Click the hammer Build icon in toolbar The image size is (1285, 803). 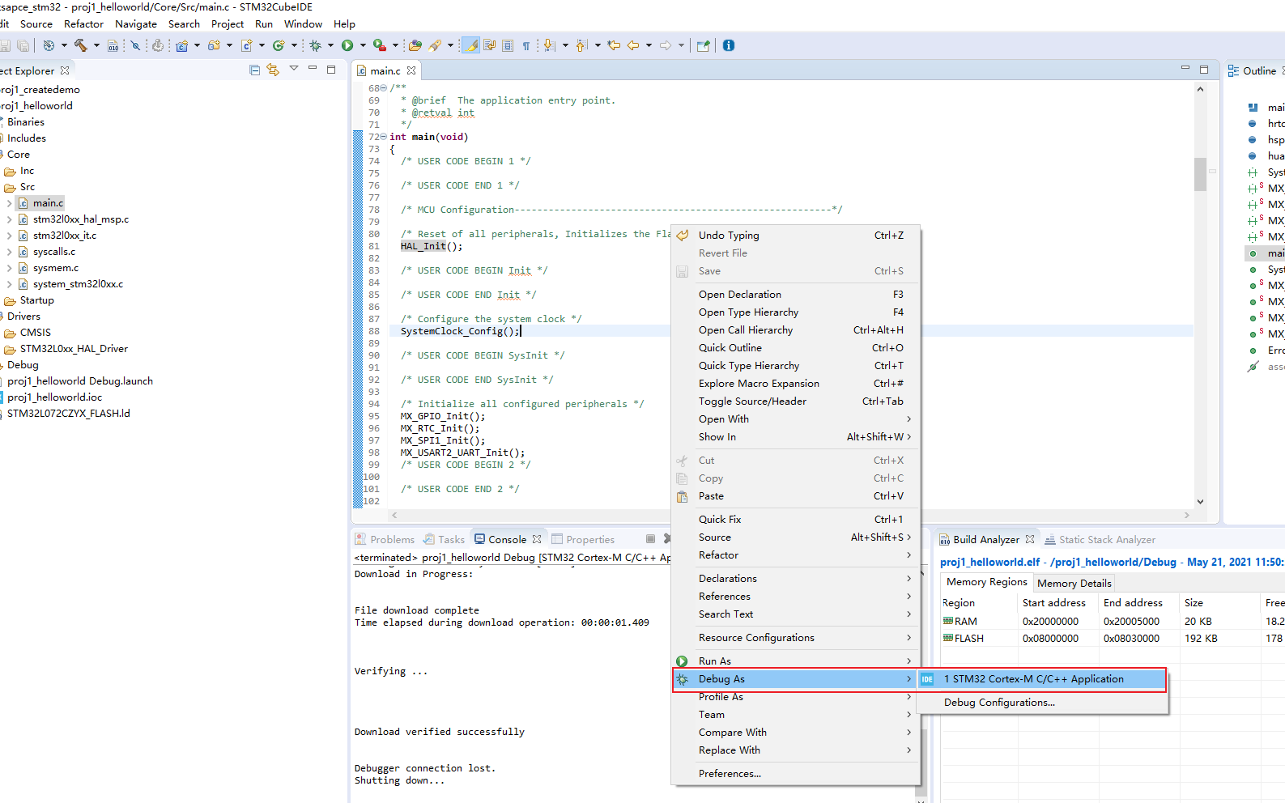pos(80,45)
